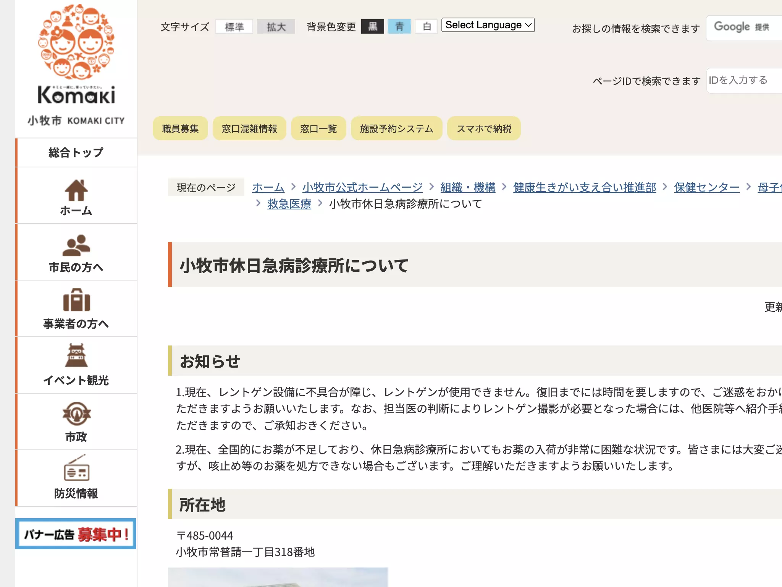782x587 pixels.
Task: Click the 所在地 section heading
Action: (x=202, y=504)
